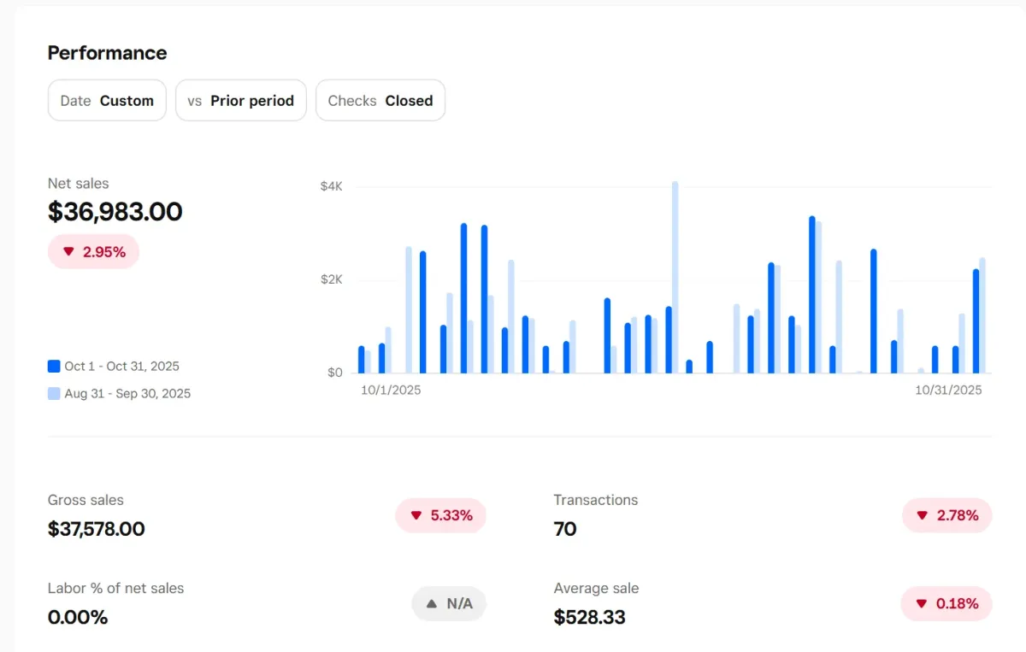The height and width of the screenshot is (652, 1026).
Task: Click the Aug 31 - Sep 30, 2025 legend text
Action: [127, 394]
